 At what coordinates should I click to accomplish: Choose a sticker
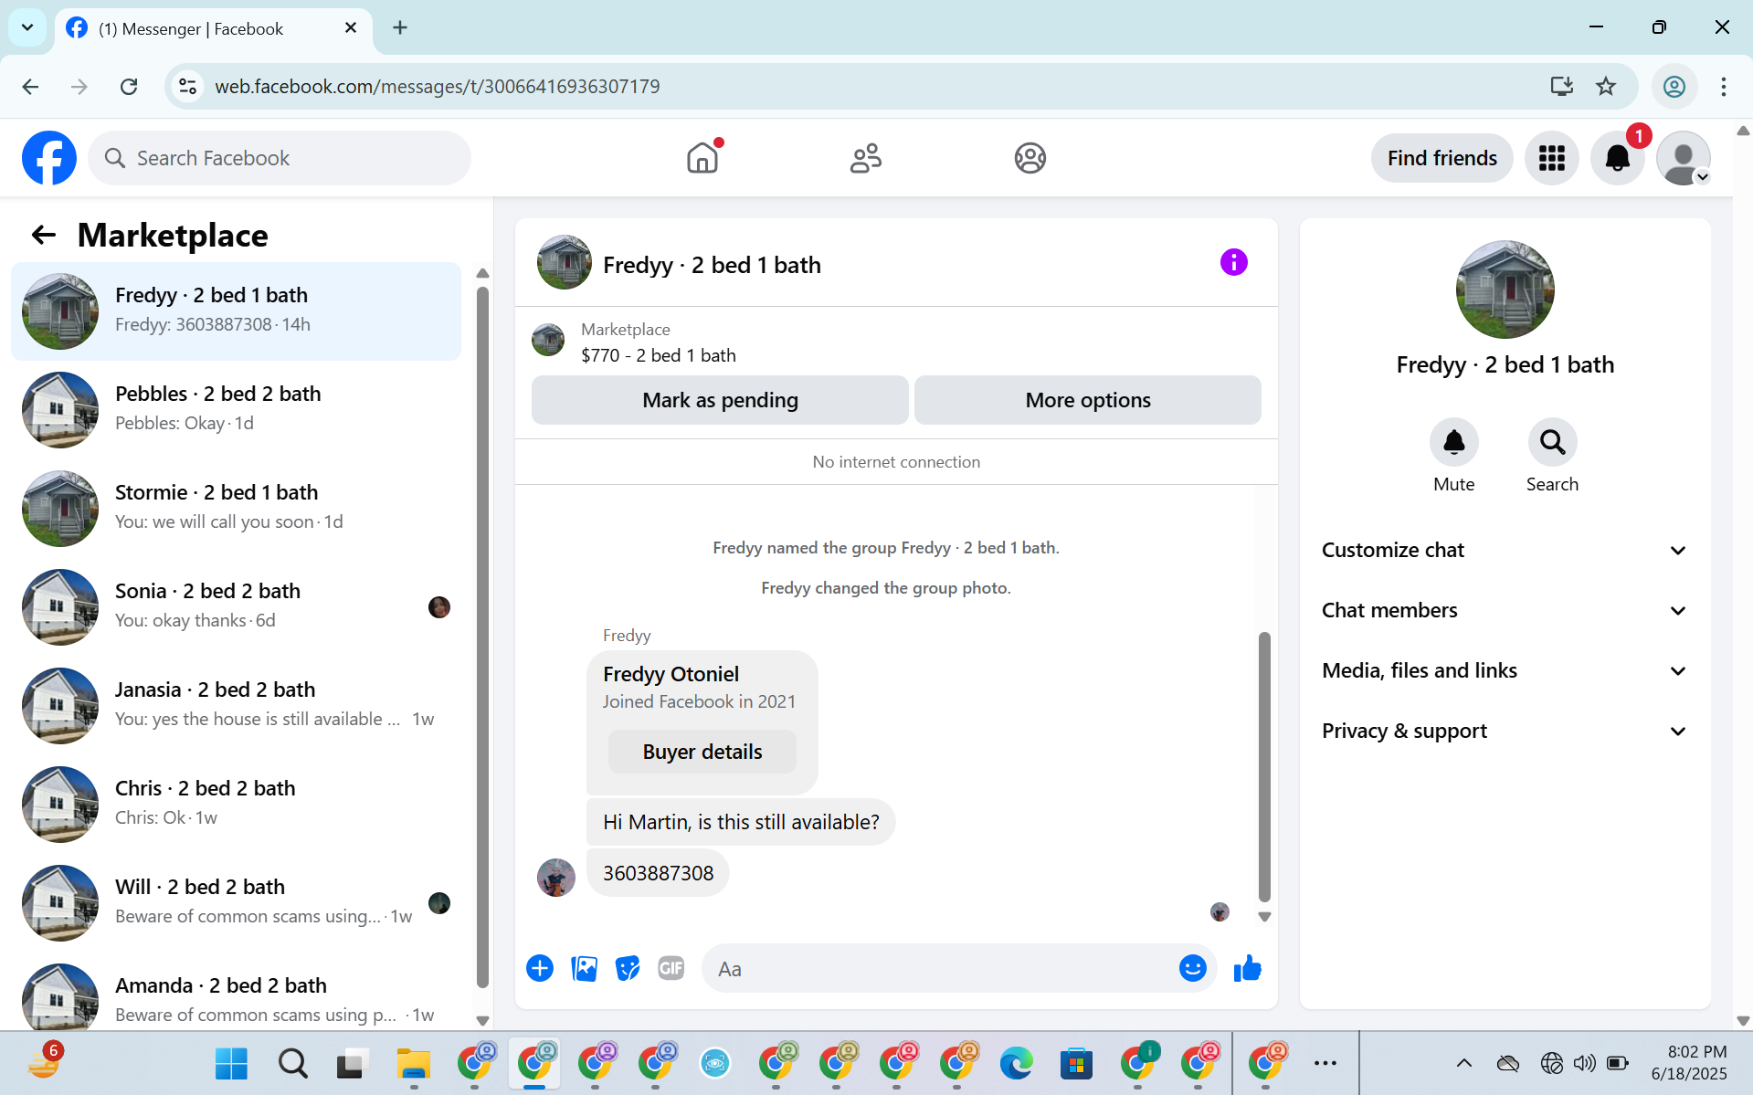click(x=628, y=968)
